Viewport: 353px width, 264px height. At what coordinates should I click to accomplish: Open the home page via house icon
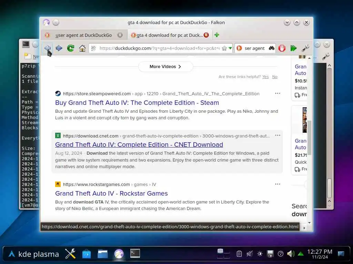[x=82, y=48]
